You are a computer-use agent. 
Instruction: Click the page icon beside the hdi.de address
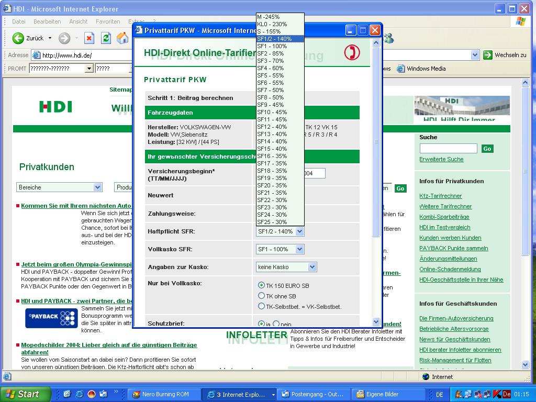pos(36,55)
